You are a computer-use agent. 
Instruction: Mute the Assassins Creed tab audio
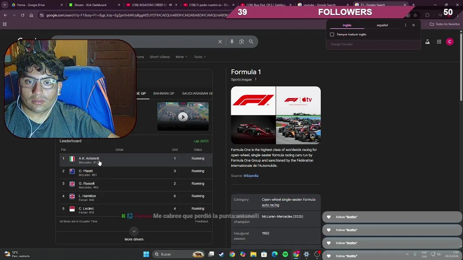click(x=170, y=5)
